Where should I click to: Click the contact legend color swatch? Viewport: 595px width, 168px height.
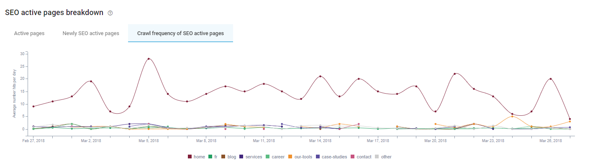pyautogui.click(x=353, y=157)
